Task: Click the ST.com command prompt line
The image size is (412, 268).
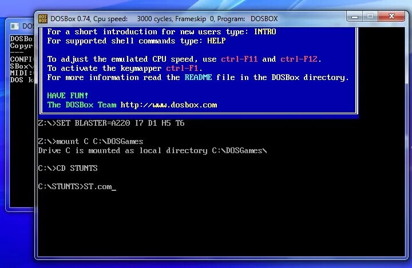Action: click(77, 187)
